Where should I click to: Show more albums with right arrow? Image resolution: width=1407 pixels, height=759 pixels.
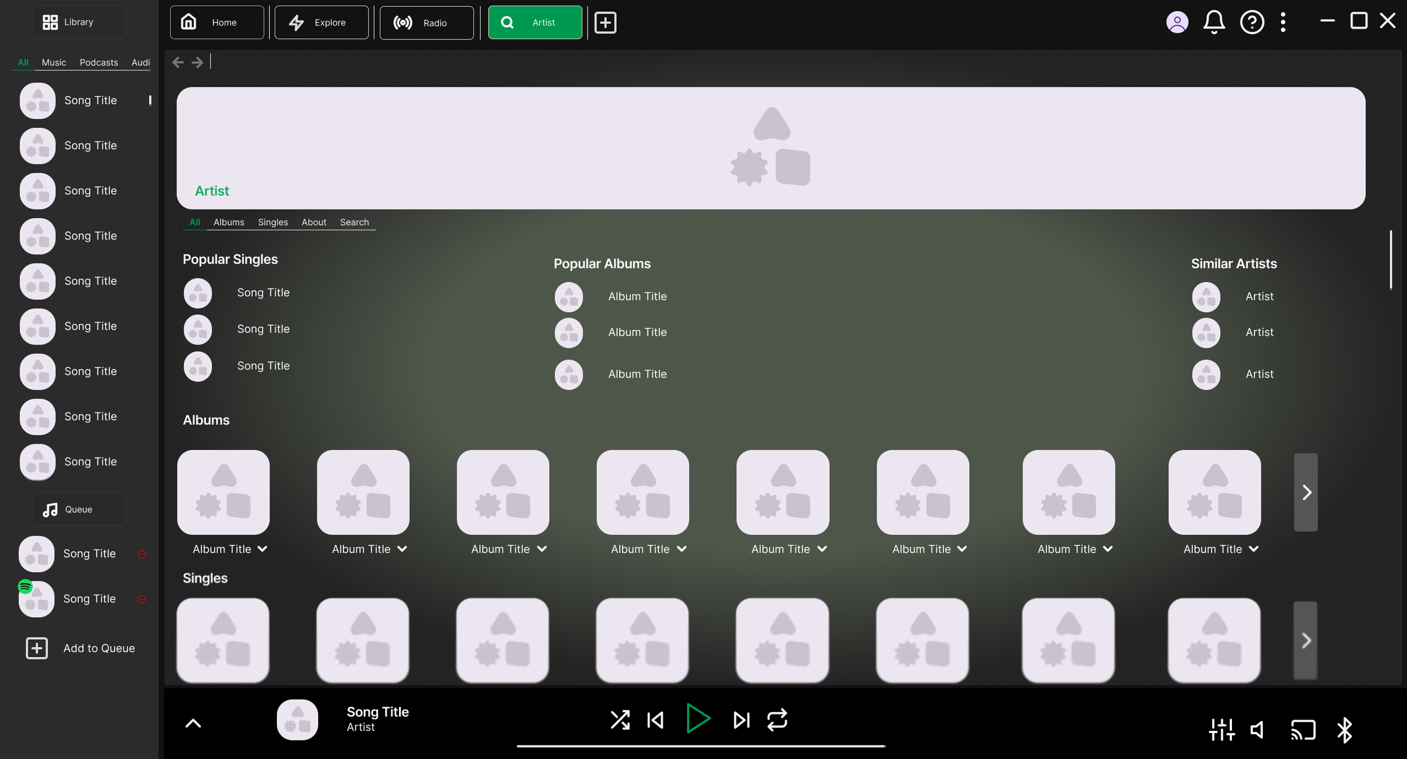coord(1306,492)
